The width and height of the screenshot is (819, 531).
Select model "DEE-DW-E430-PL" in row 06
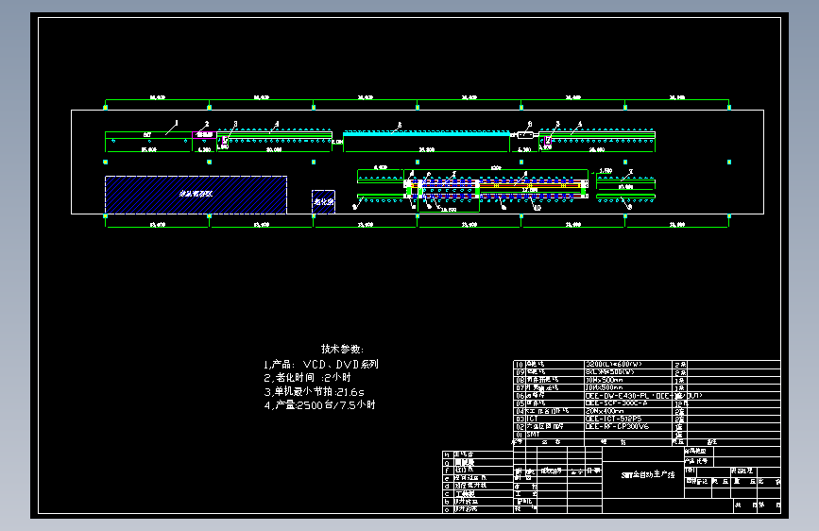tap(617, 396)
